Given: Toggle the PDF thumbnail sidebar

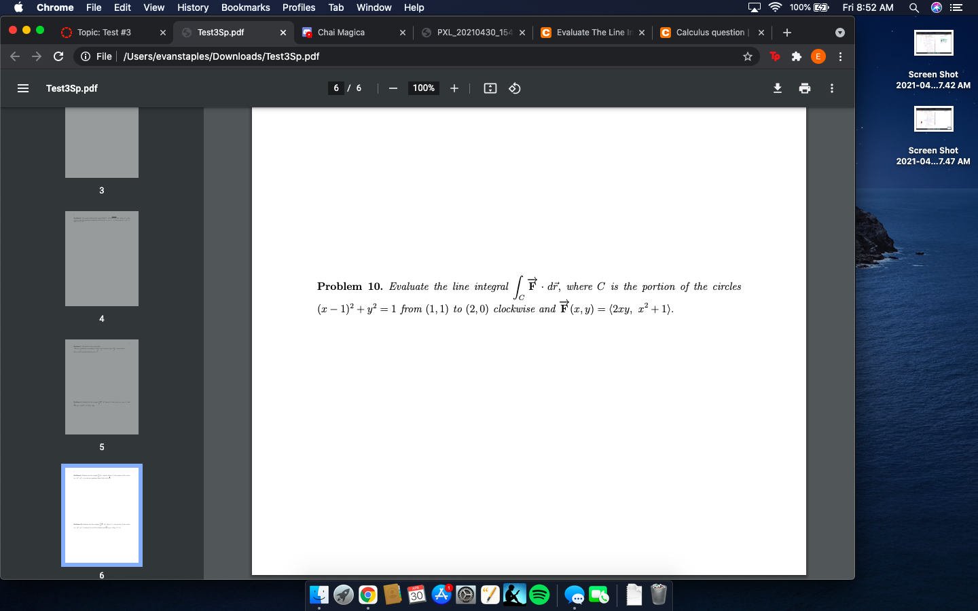Looking at the screenshot, I should point(23,88).
